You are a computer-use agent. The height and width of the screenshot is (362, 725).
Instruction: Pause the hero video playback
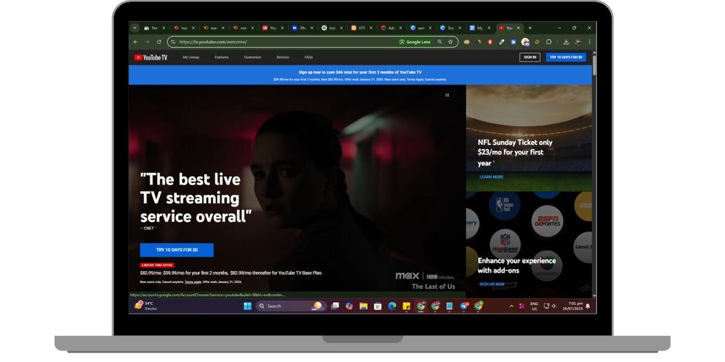447,95
